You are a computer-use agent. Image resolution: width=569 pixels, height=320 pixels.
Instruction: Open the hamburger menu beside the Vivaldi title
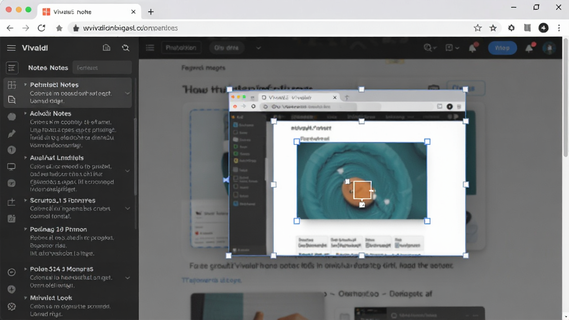click(x=11, y=48)
